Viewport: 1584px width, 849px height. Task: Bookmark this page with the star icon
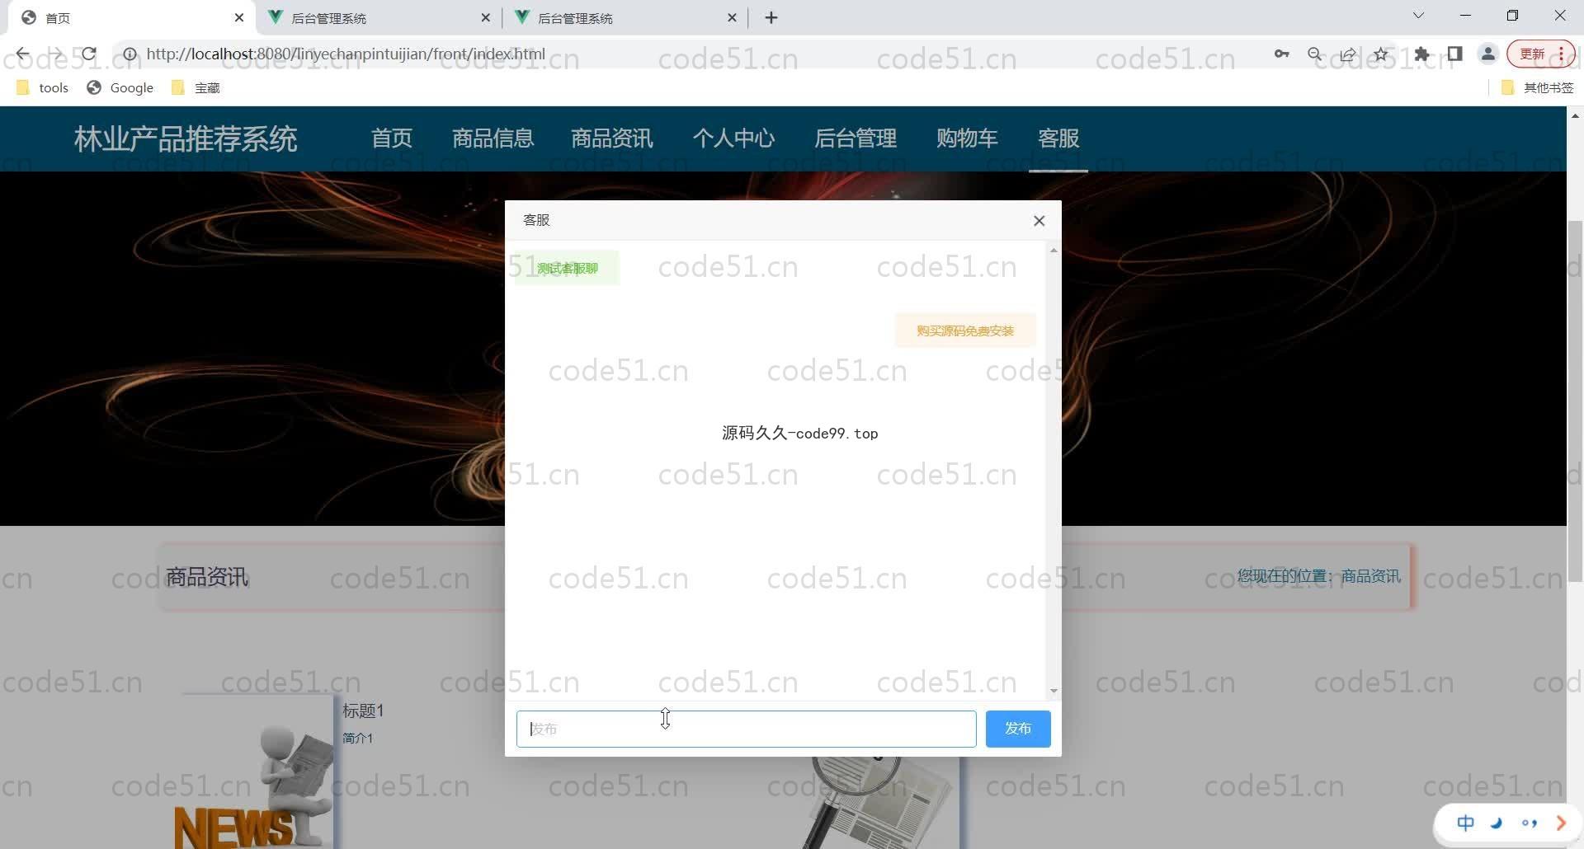tap(1380, 54)
